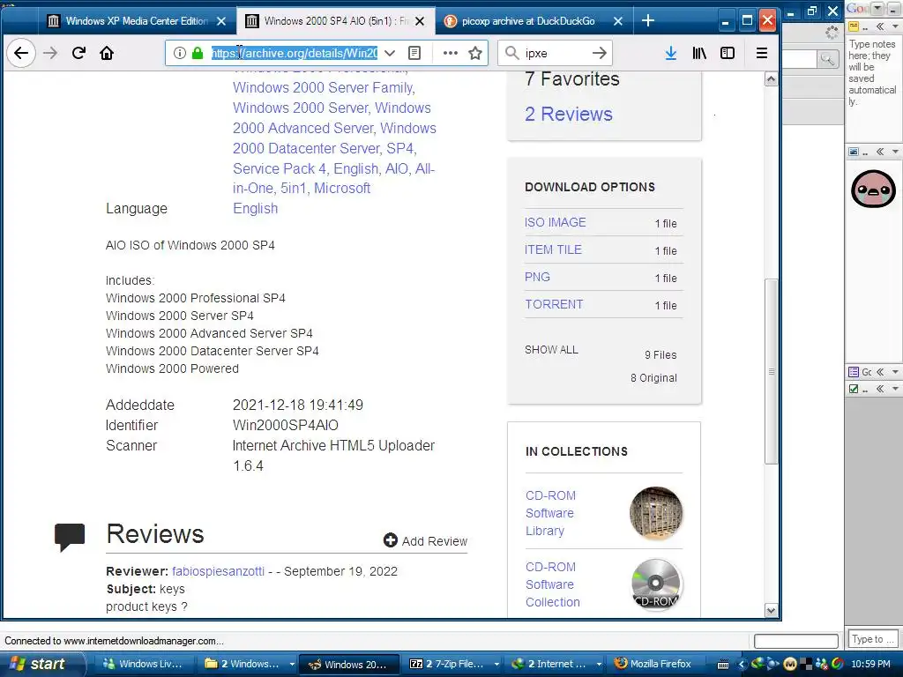
Task: Open Windows Live taskbar item
Action: tap(142, 664)
